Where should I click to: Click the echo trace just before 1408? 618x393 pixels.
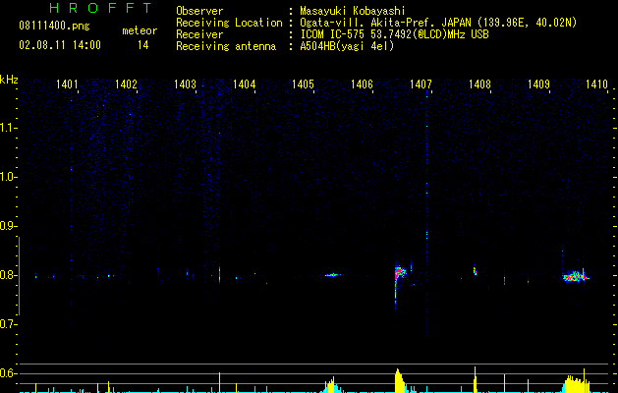(x=475, y=271)
